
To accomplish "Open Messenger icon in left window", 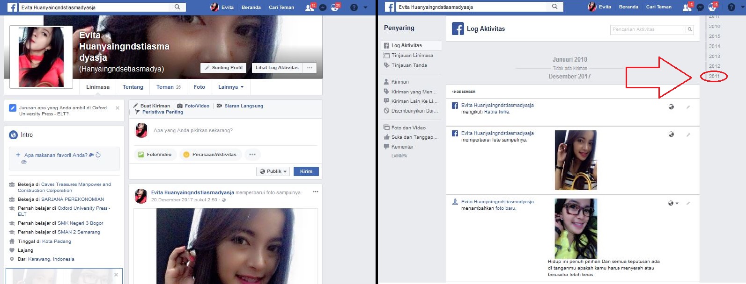I will click(x=322, y=7).
